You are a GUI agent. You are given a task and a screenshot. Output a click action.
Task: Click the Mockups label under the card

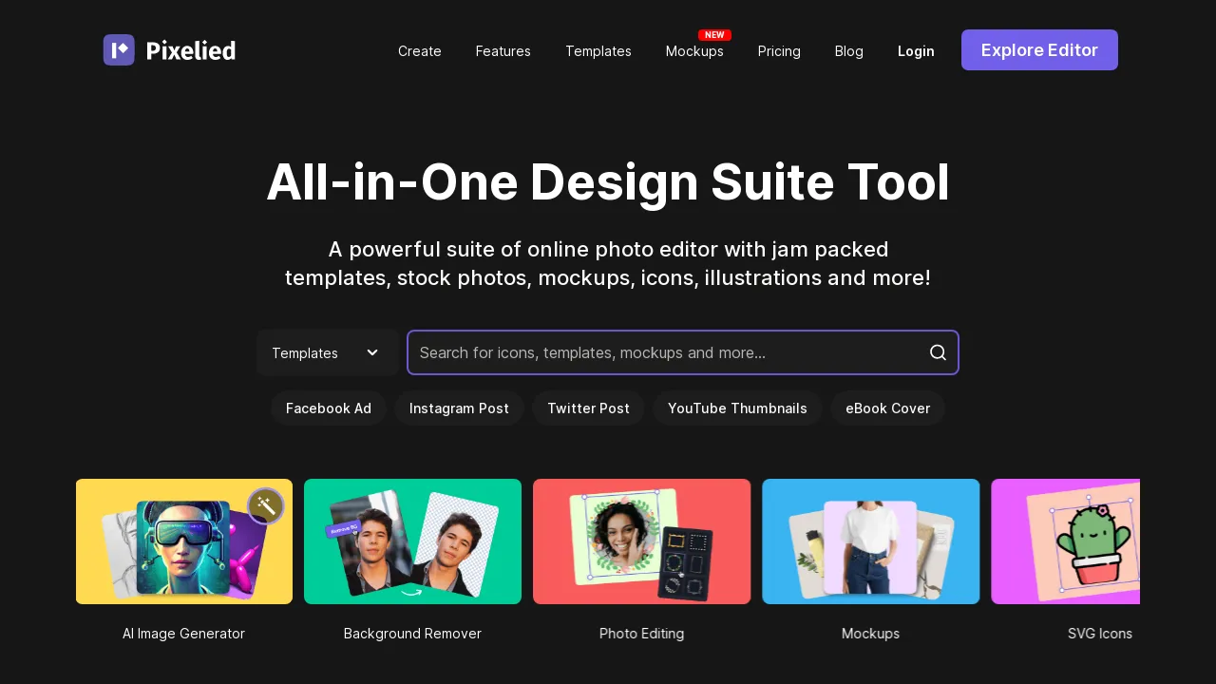870,634
